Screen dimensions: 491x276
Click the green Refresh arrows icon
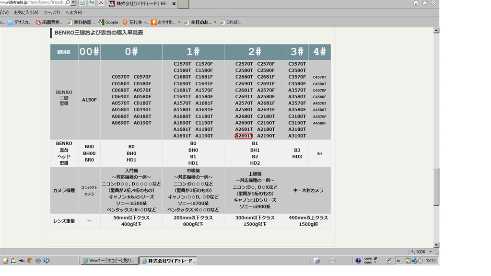pos(92,2)
